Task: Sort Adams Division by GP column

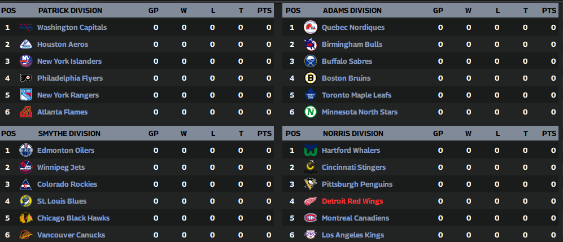Action: (x=438, y=11)
